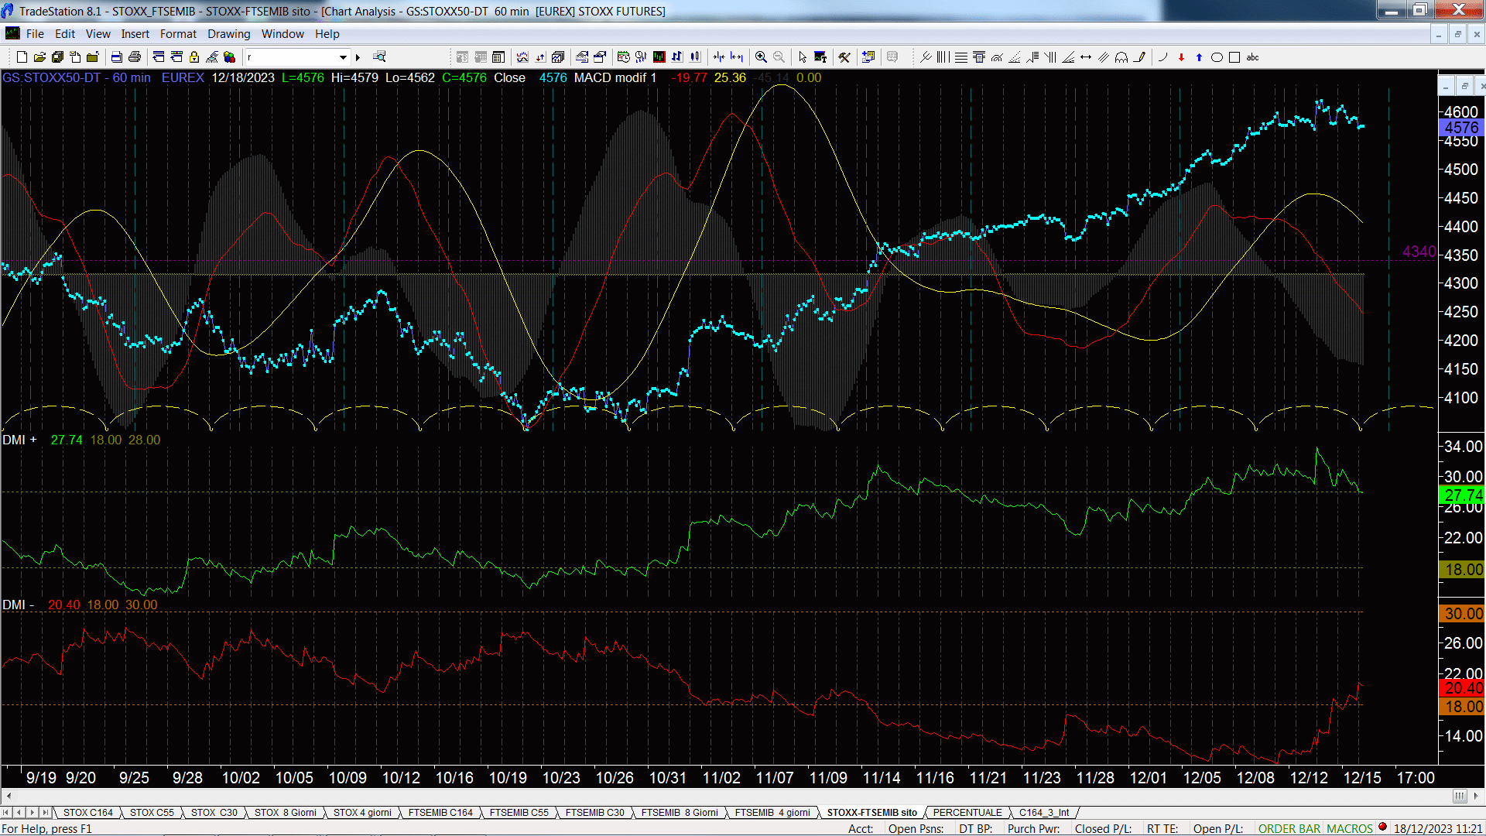1486x836 pixels.
Task: Click the hammer strategy tools icon
Action: [844, 57]
